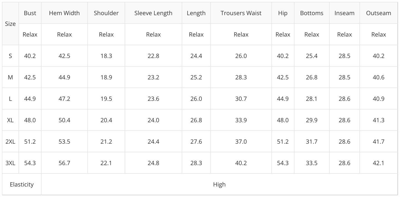Click the L Shoulder value 19.5
Screen dimensions: 401x197
pos(106,99)
